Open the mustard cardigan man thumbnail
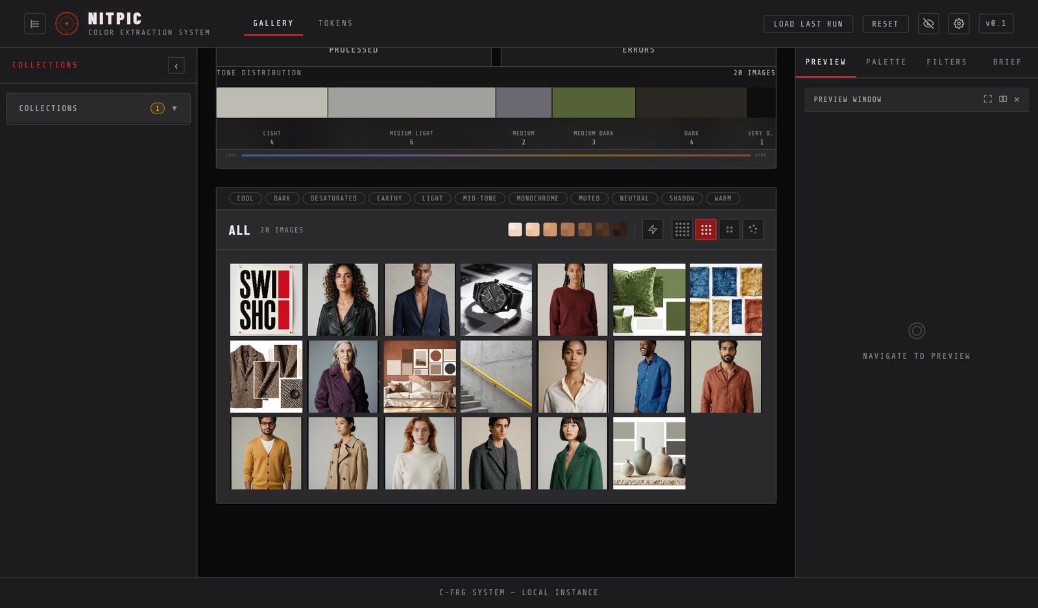Viewport: 1038px width, 608px height. pos(266,453)
